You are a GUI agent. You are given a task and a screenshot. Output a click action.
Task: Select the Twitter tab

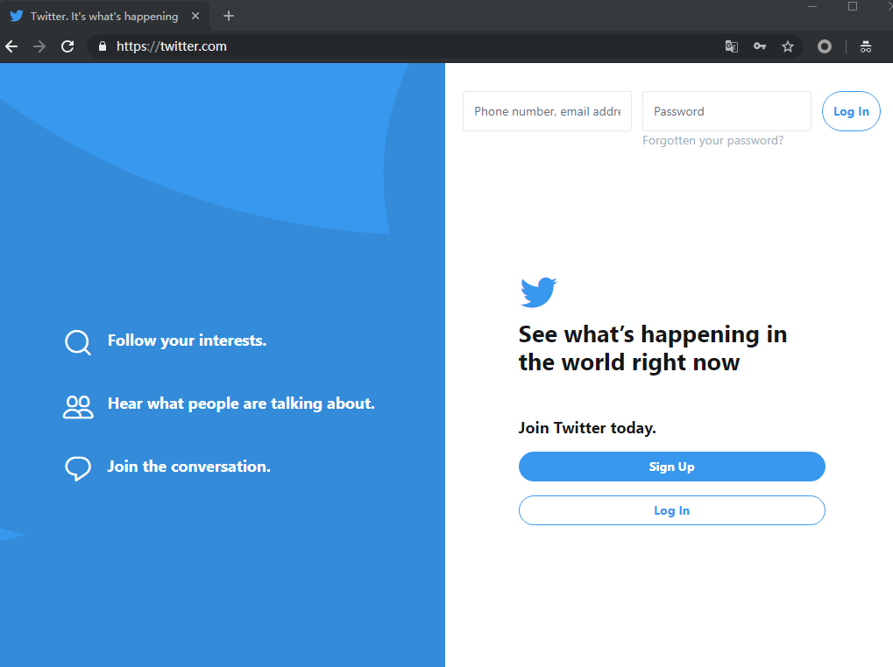tap(105, 16)
